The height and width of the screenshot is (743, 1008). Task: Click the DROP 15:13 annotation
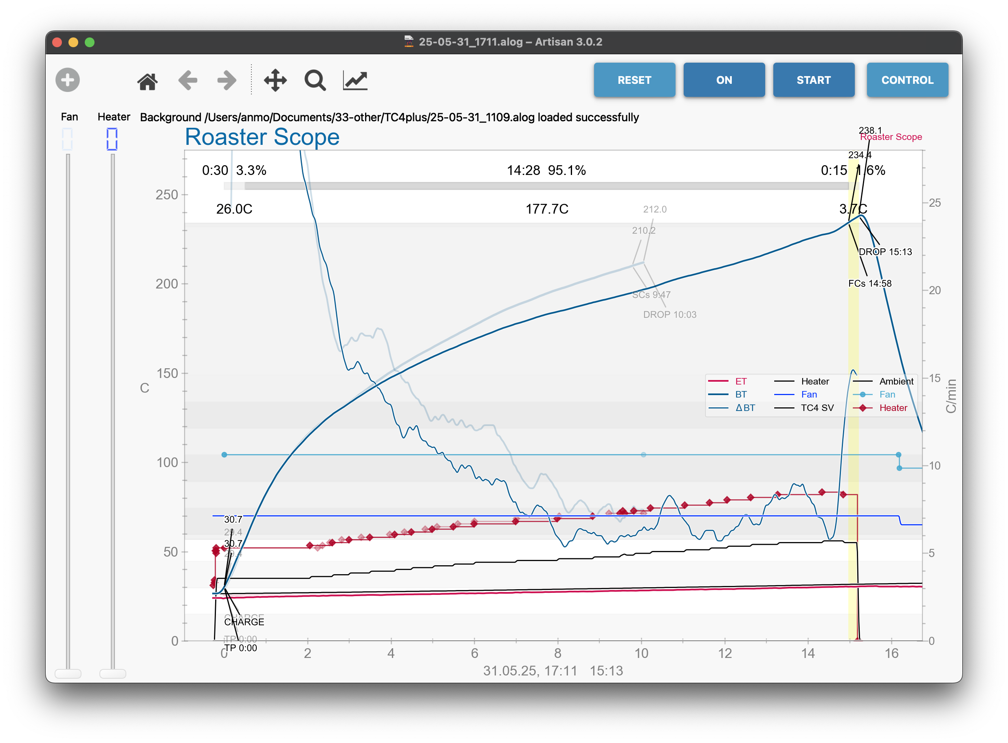(885, 252)
